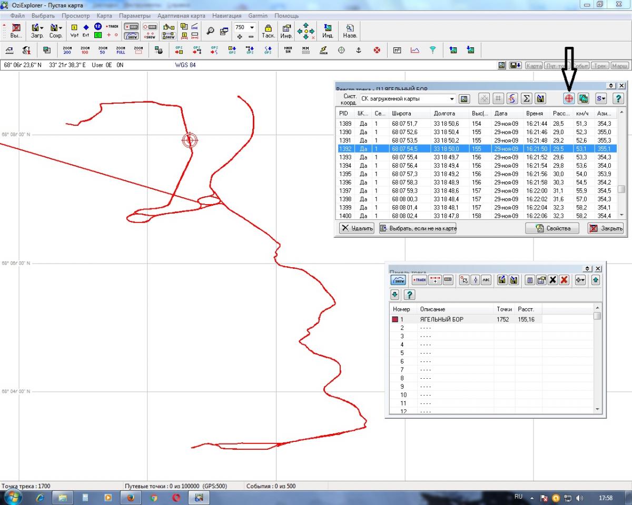Viewport: 632px width, 505px height.
Task: Toggle the Wpt waypoint mode button
Action: pyautogui.click(x=74, y=31)
